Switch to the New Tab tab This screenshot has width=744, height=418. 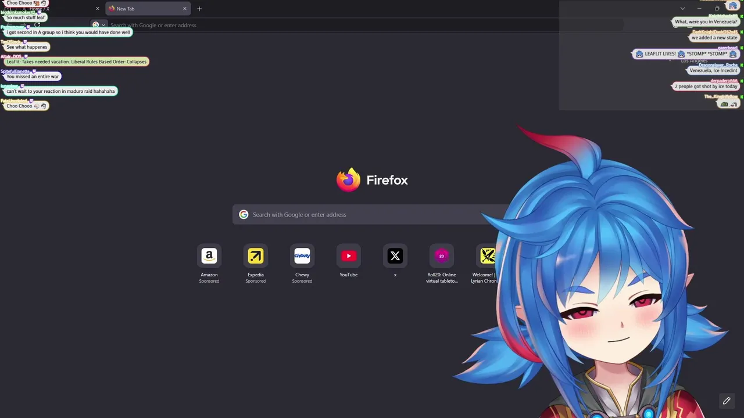click(x=148, y=9)
